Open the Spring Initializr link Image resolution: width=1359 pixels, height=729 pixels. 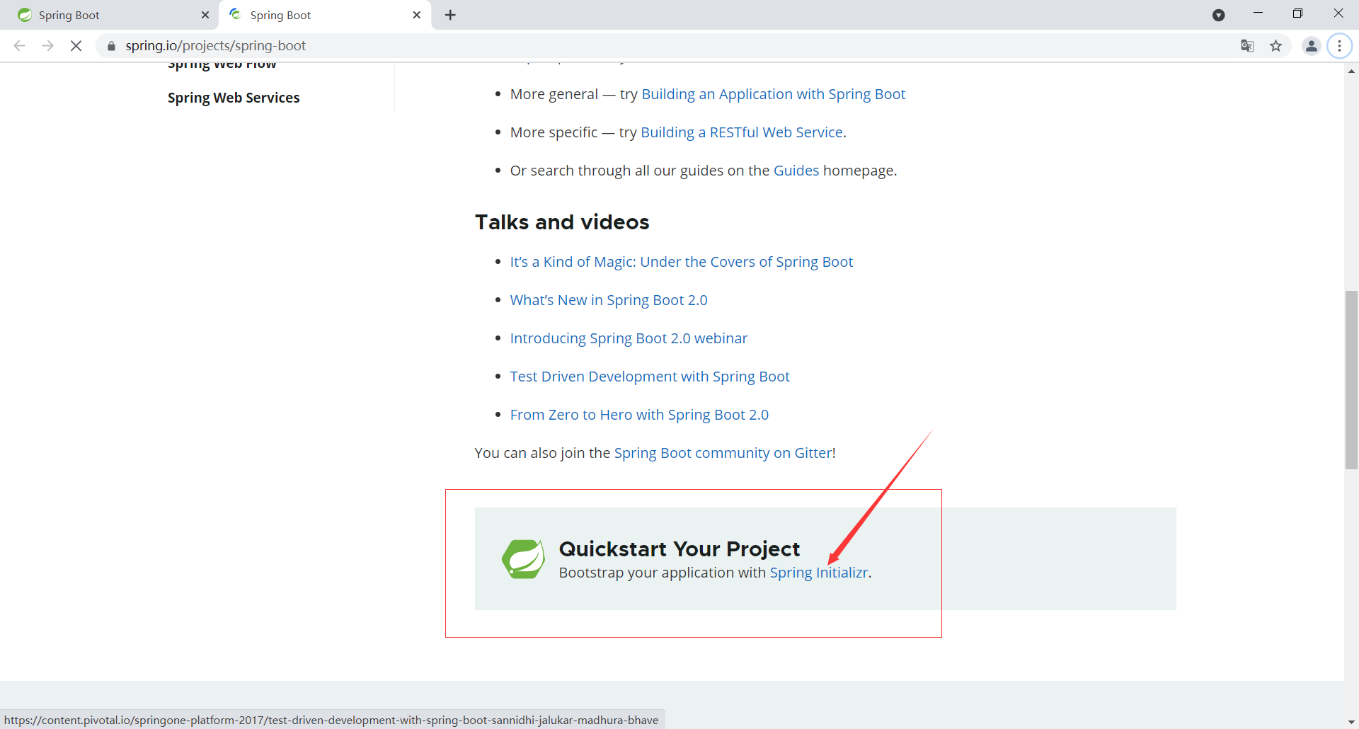click(x=819, y=573)
